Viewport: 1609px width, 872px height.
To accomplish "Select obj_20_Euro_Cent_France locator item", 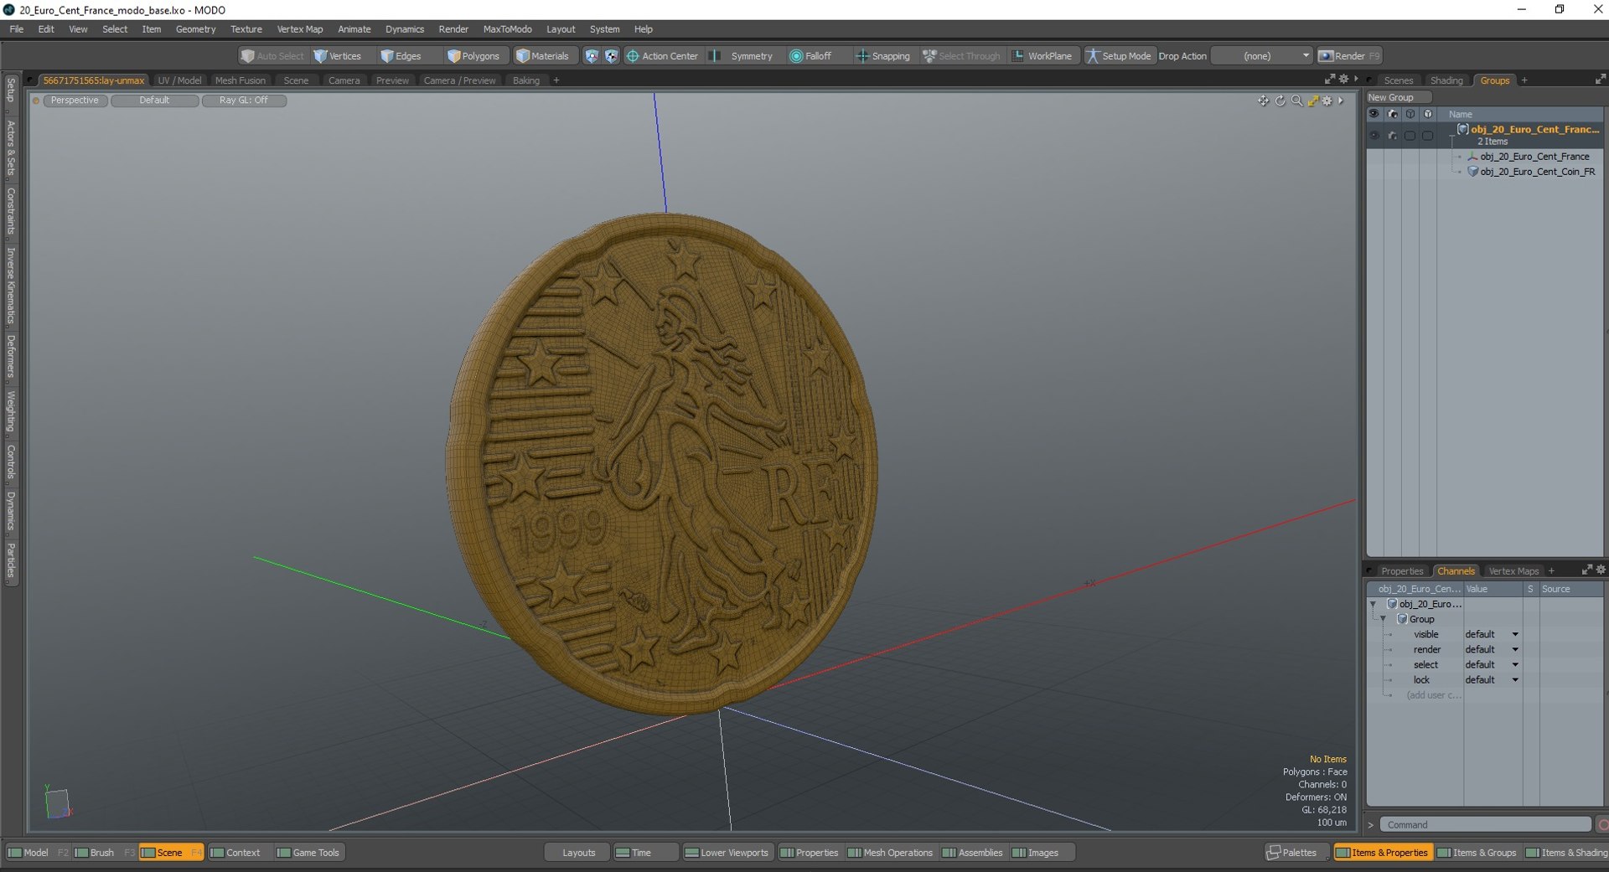I will click(x=1534, y=157).
